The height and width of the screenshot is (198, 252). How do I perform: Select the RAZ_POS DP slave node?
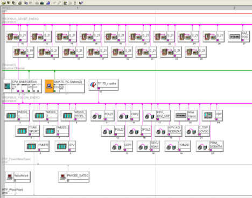239,37
